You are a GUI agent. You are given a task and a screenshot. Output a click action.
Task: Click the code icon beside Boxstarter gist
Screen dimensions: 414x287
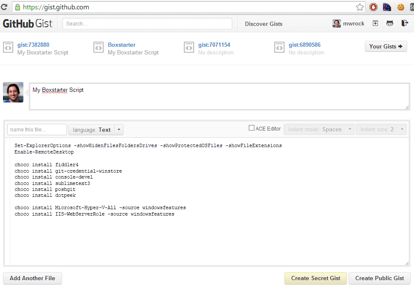(x=99, y=48)
